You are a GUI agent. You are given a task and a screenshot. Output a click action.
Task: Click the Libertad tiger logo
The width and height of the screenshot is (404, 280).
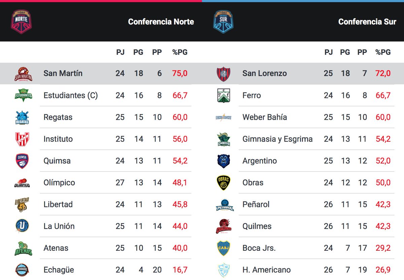[x=22, y=205]
